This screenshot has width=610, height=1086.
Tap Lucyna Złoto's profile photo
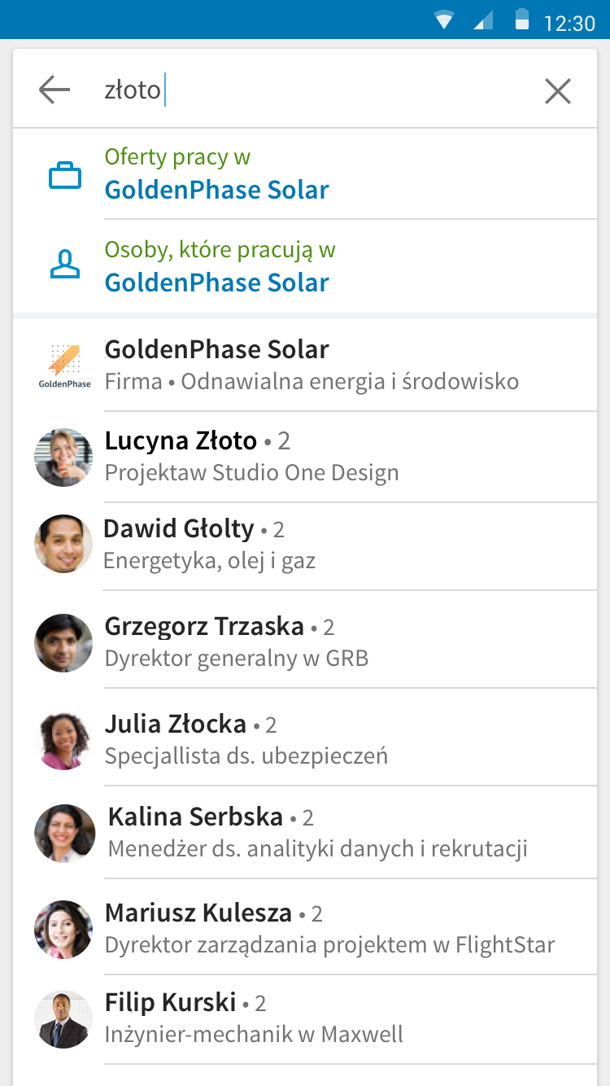tap(63, 458)
